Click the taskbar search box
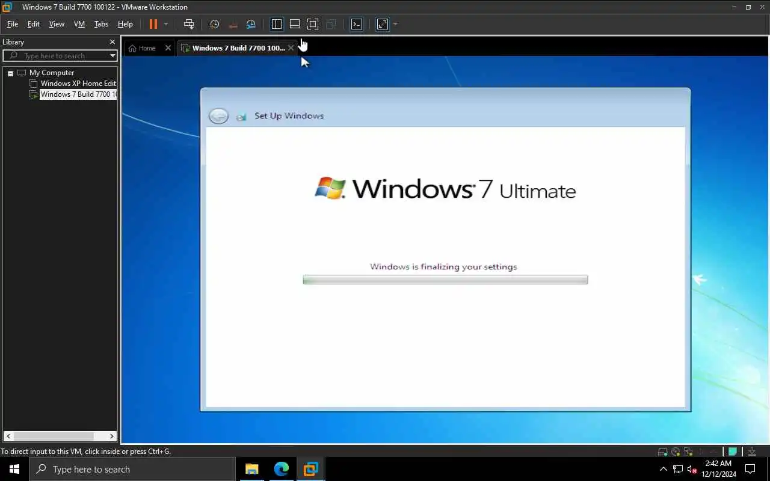 (x=132, y=469)
